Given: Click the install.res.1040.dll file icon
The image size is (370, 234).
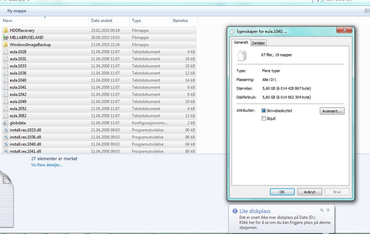Looking at the screenshot, I should (x=6, y=144).
